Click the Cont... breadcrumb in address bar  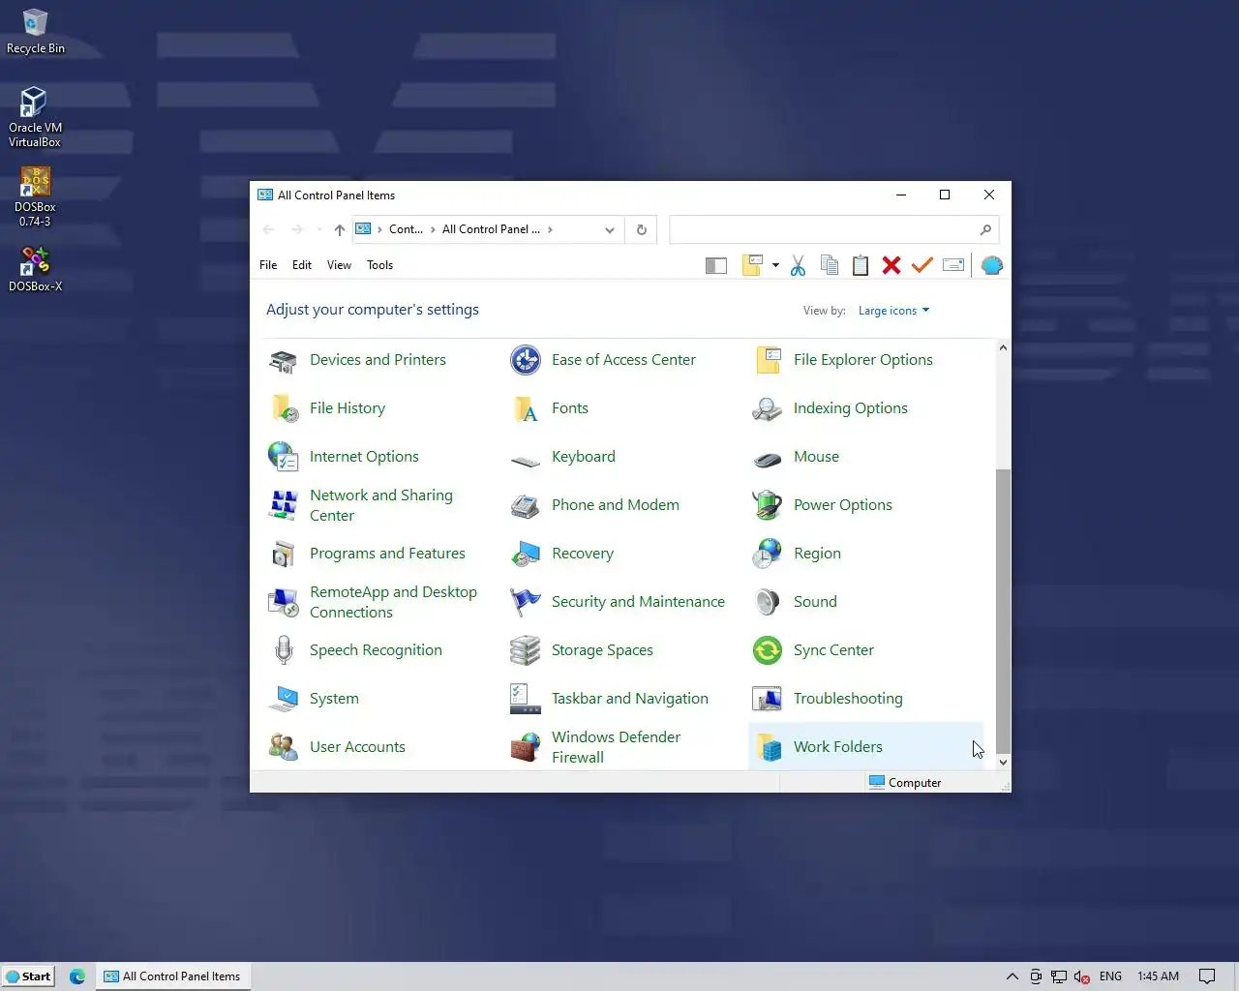pos(406,229)
